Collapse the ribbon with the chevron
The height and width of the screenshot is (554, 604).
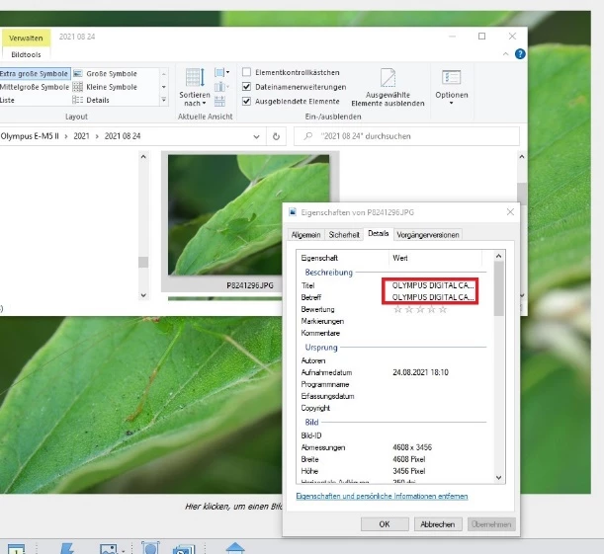pos(506,54)
